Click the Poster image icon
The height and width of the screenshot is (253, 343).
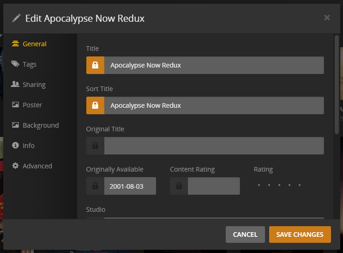(15, 105)
